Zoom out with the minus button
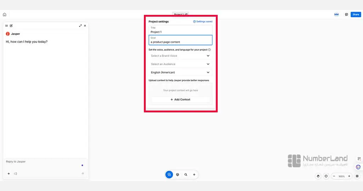This screenshot has width=363, height=191. 334,176
